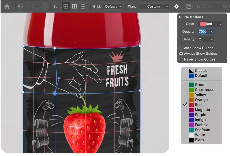Image resolution: width=230 pixels, height=156 pixels.
Task: Click the Opacity 70% input field
Action: 204,31
